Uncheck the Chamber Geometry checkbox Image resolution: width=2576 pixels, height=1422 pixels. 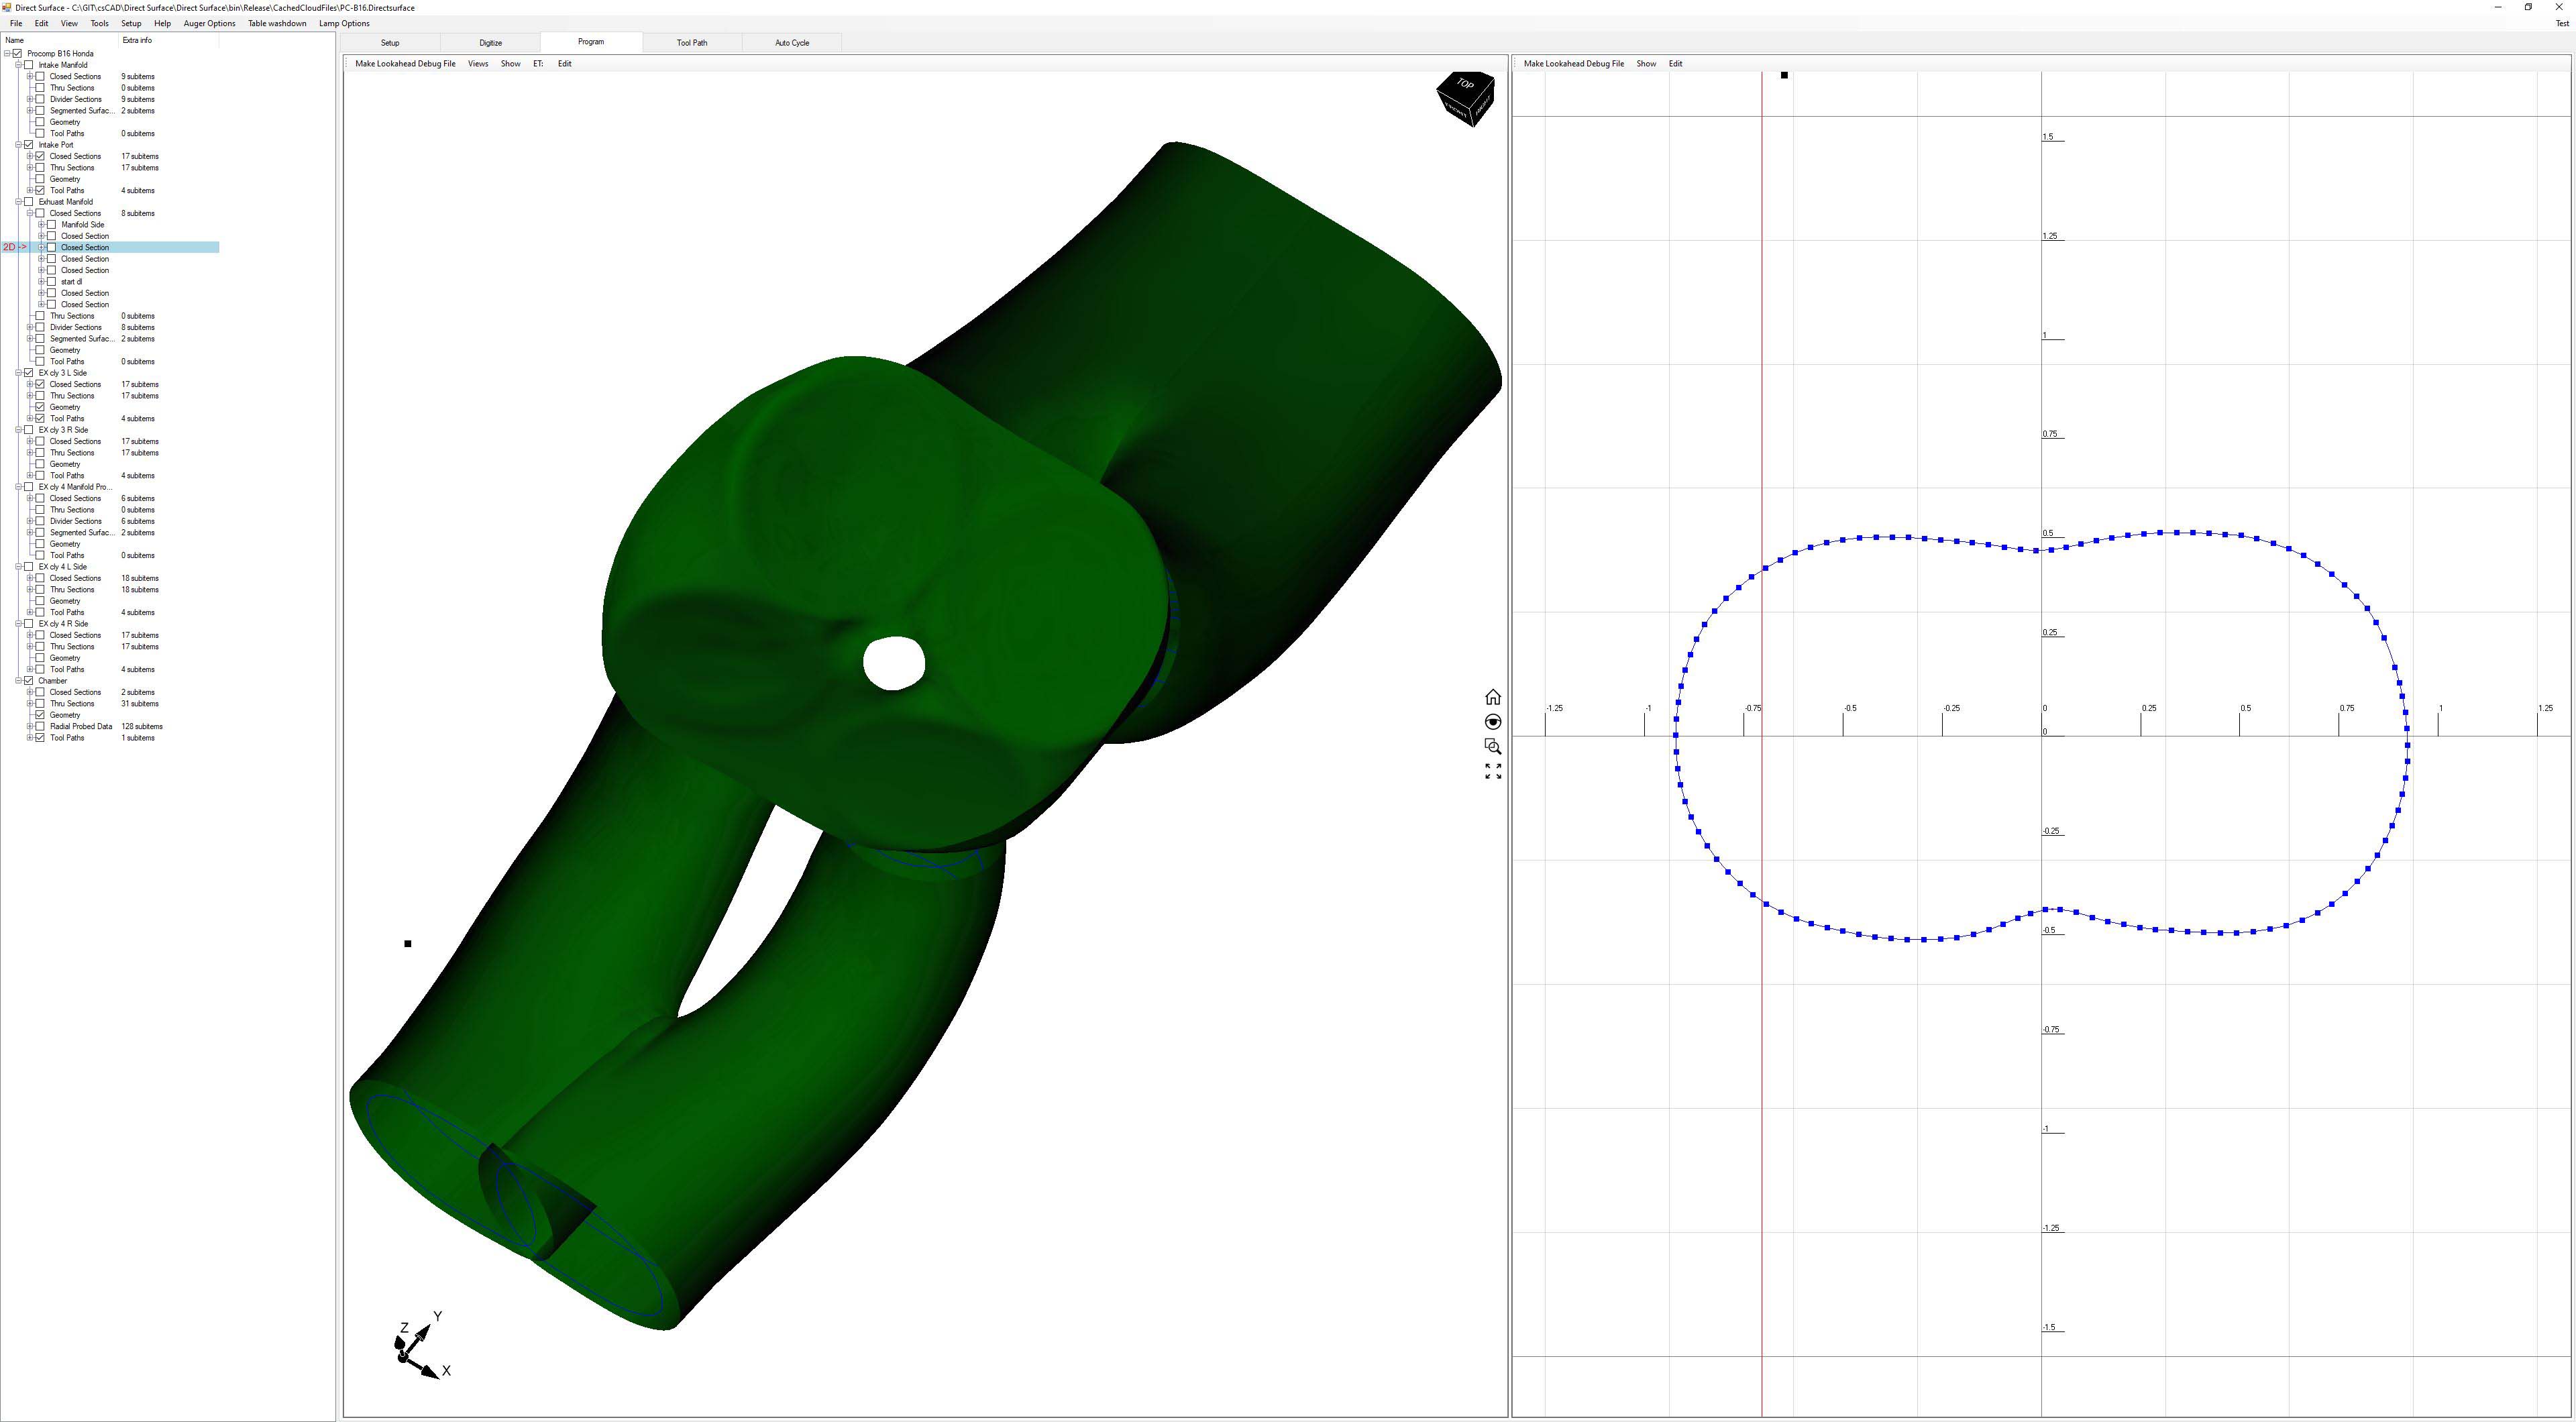pos(40,715)
